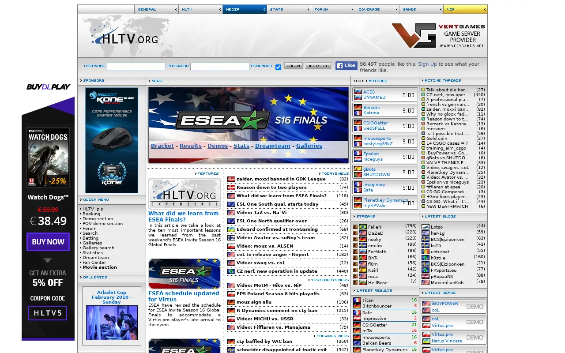Click the VeryGames server provider logo
Viewport: 565px width, 353px height.
[438, 36]
